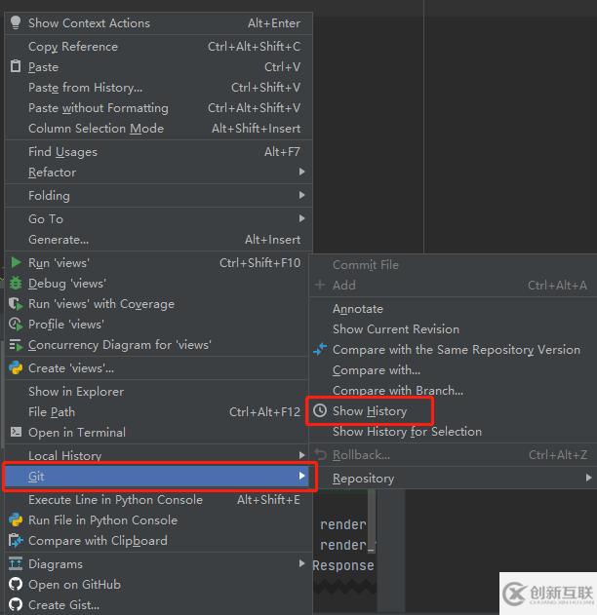Screen dimensions: 597x615
Task: Click the Python icon beside Create 'views'...
Action: [x=16, y=367]
